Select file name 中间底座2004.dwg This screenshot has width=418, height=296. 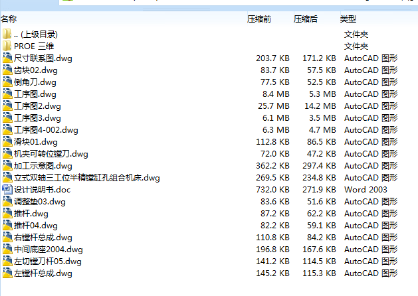49,250
